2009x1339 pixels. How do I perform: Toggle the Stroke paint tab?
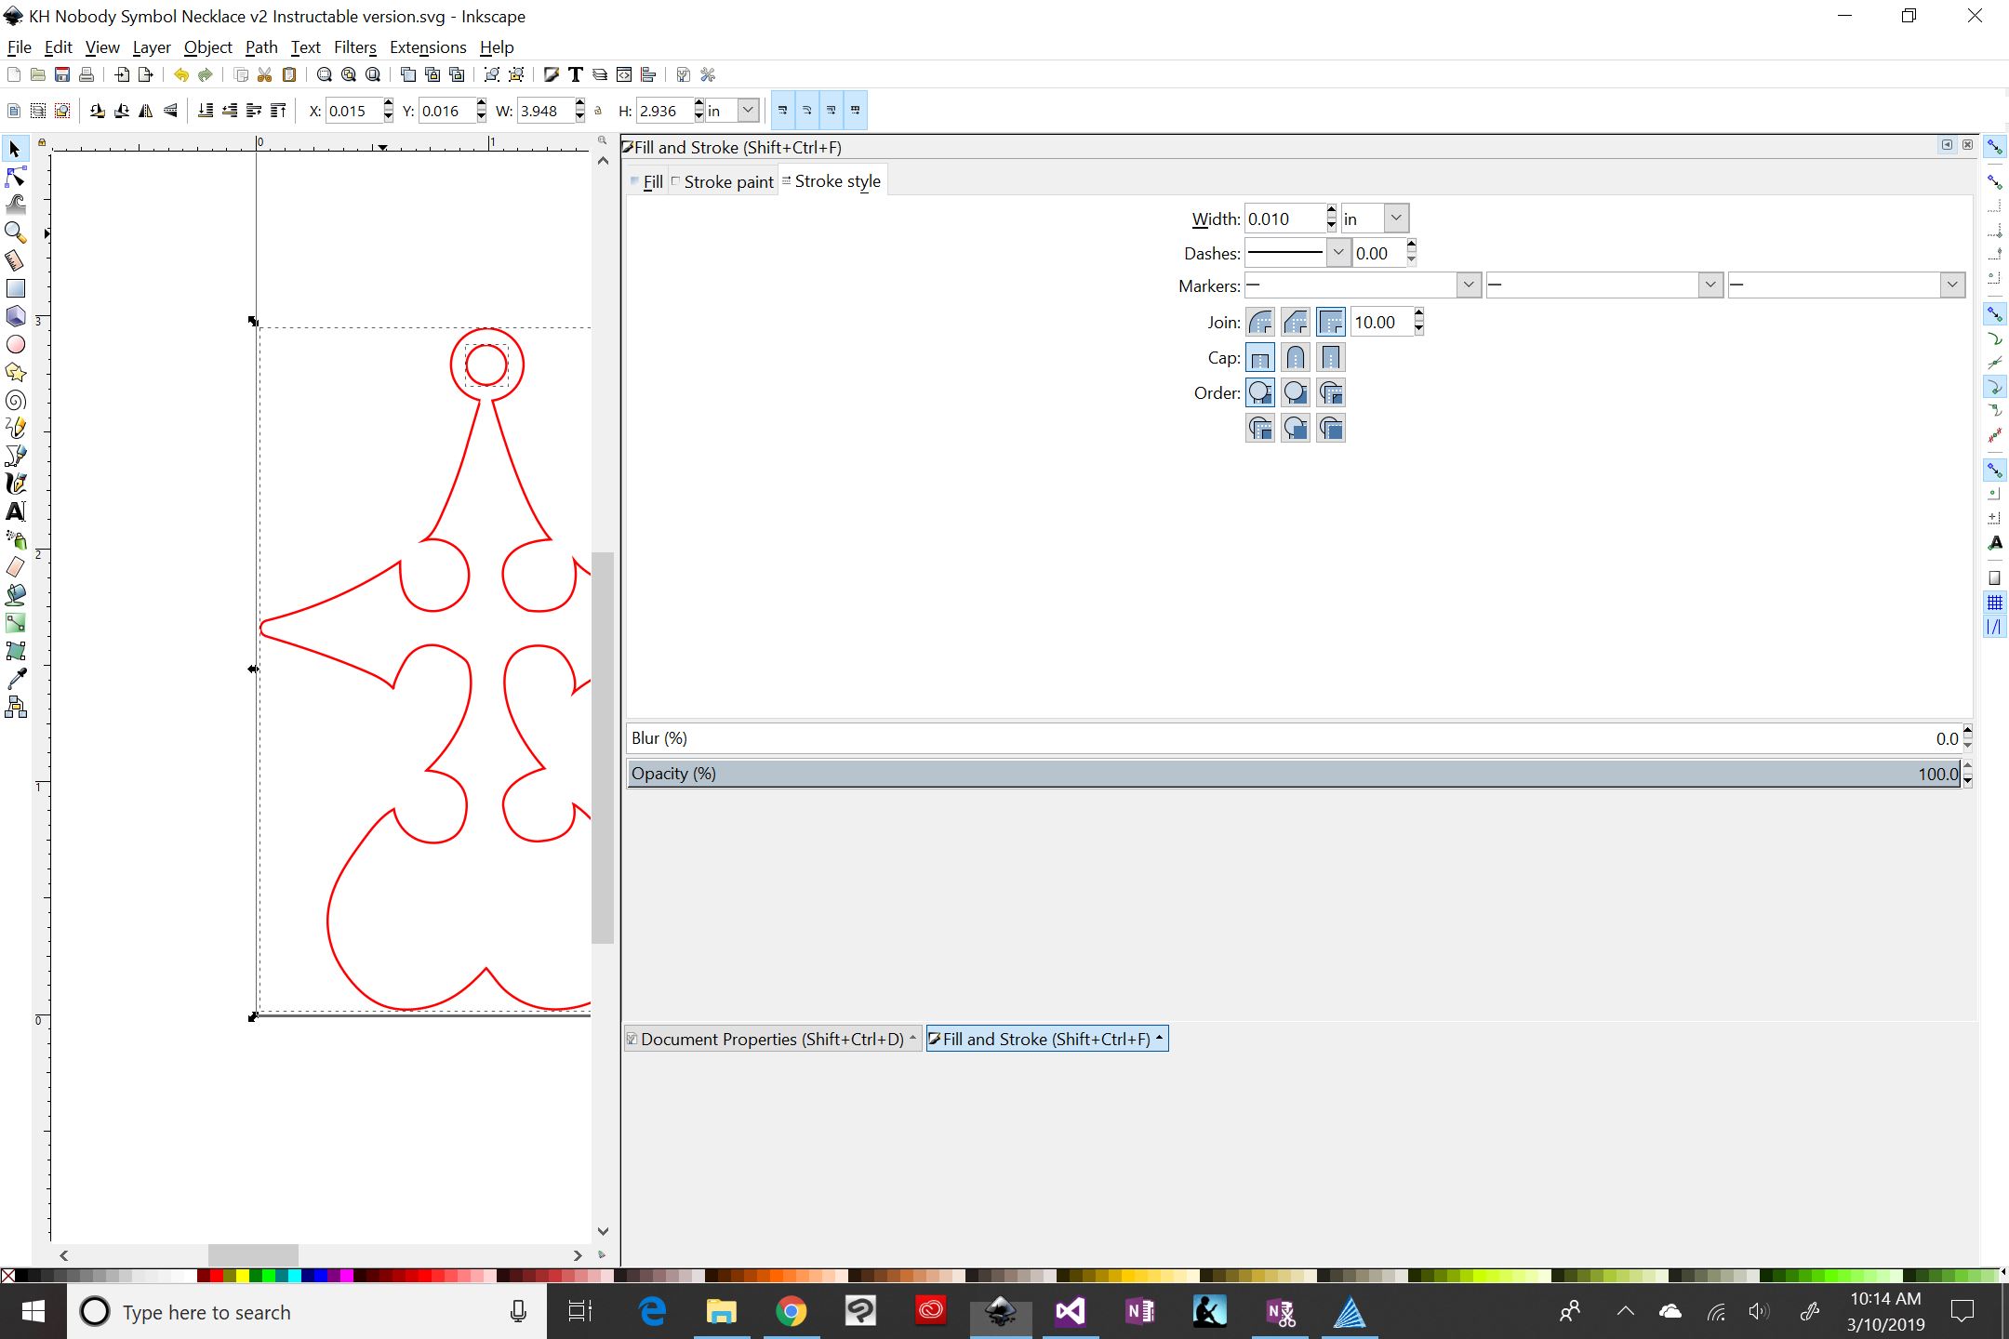[725, 180]
